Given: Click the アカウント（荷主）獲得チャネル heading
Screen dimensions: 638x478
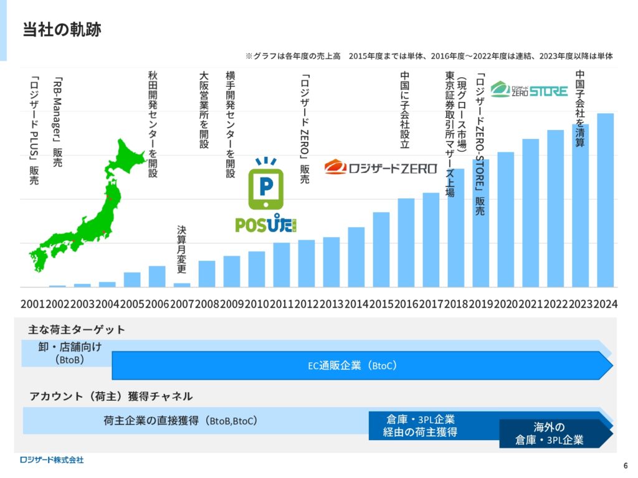Looking at the screenshot, I should [x=111, y=396].
